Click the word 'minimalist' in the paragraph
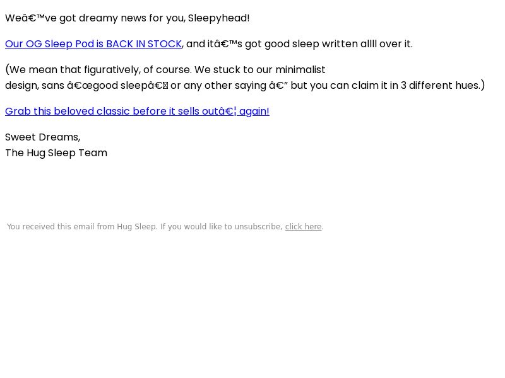 click(x=300, y=69)
